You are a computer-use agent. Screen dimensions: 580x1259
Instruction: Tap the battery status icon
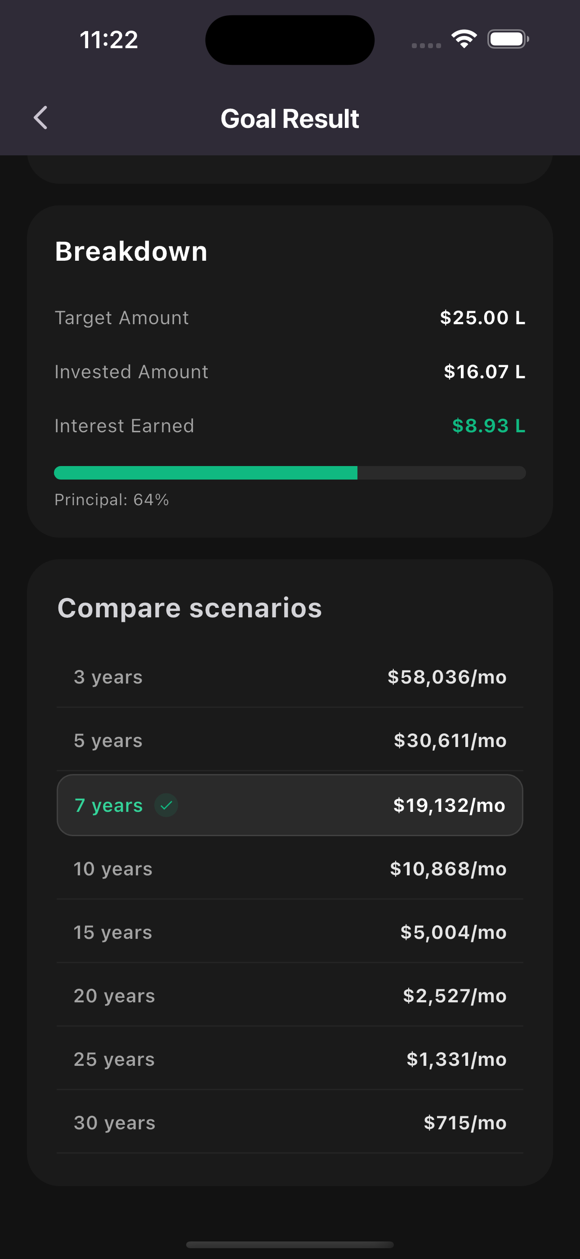508,39
